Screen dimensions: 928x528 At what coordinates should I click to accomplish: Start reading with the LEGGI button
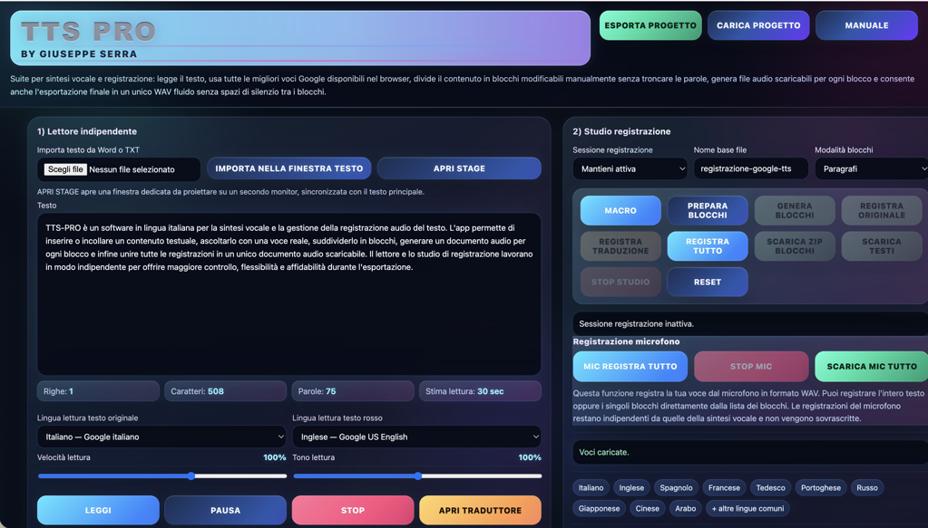98,510
